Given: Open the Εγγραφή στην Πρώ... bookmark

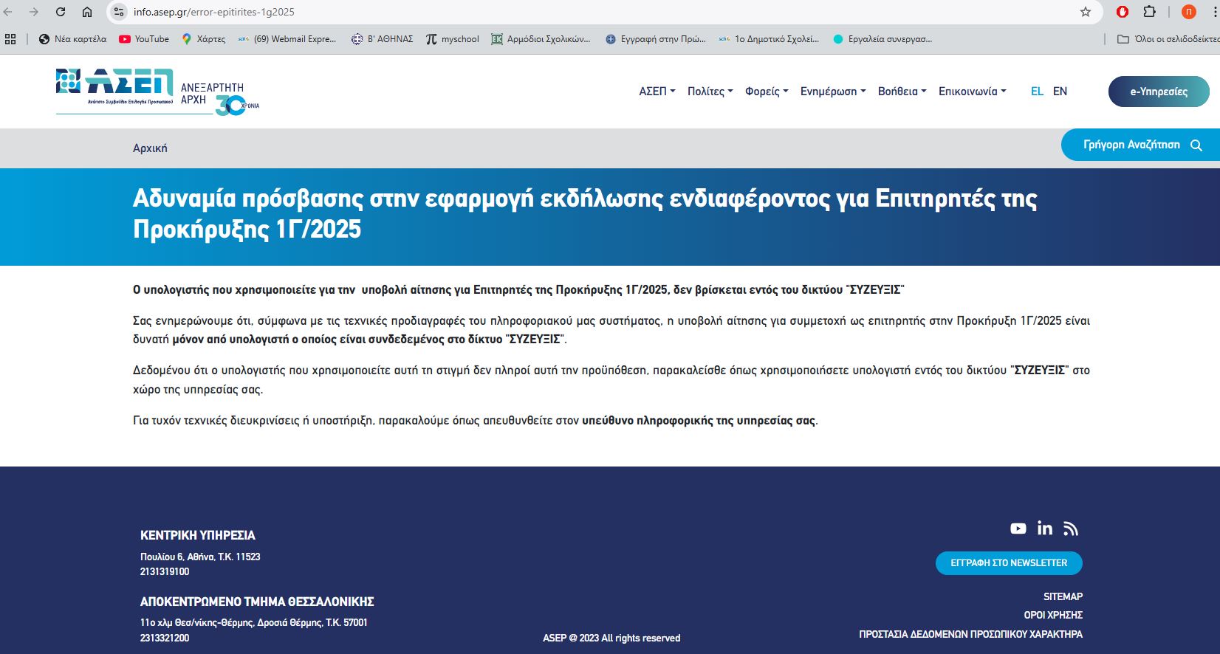Looking at the screenshot, I should (656, 39).
